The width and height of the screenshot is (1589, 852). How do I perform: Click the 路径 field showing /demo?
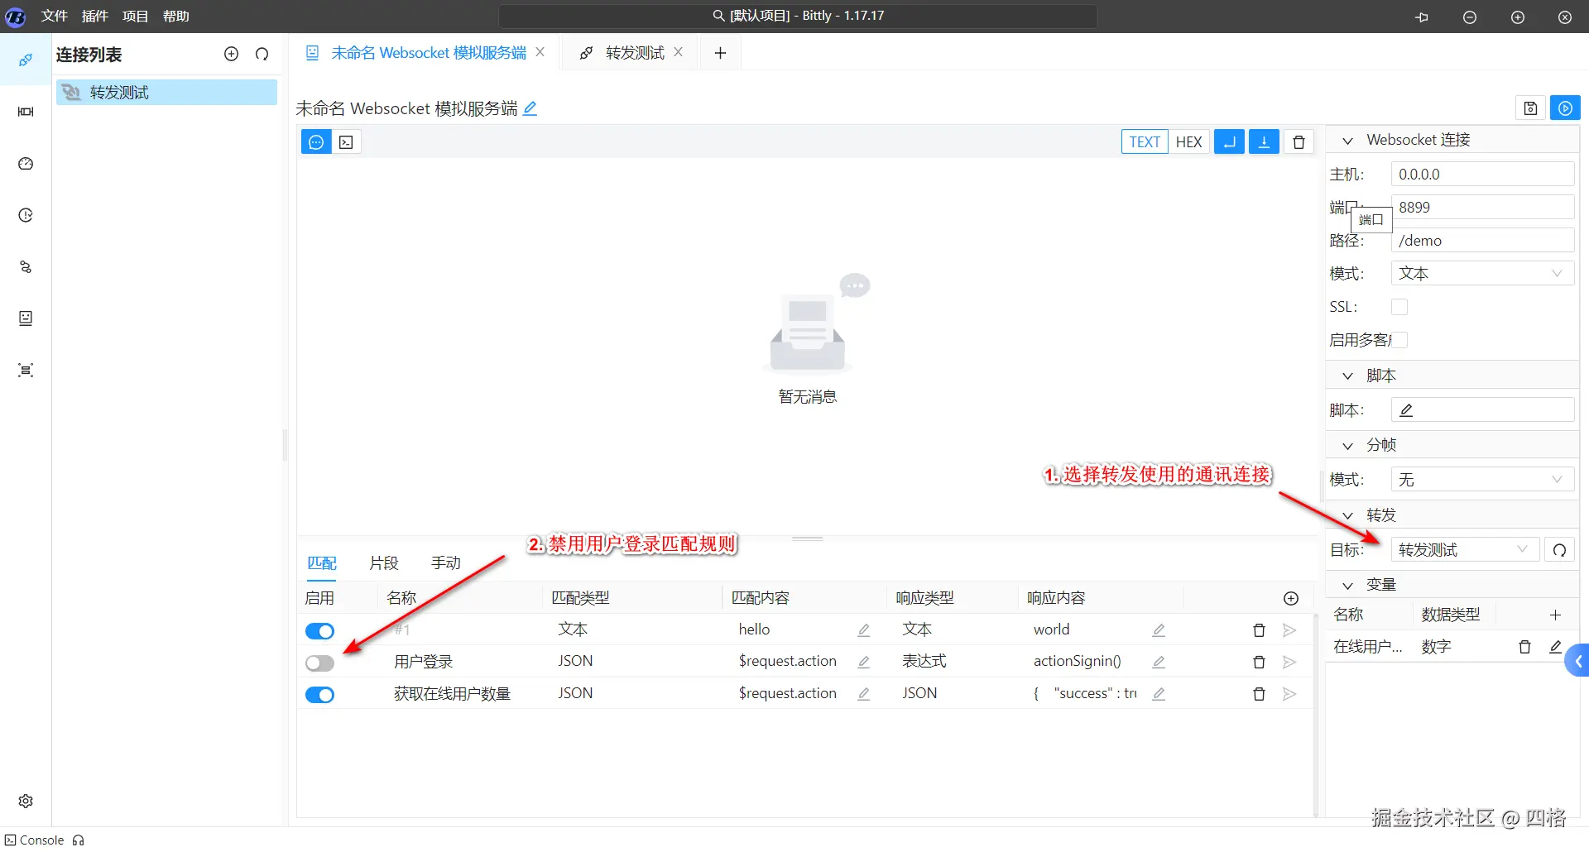(1482, 241)
